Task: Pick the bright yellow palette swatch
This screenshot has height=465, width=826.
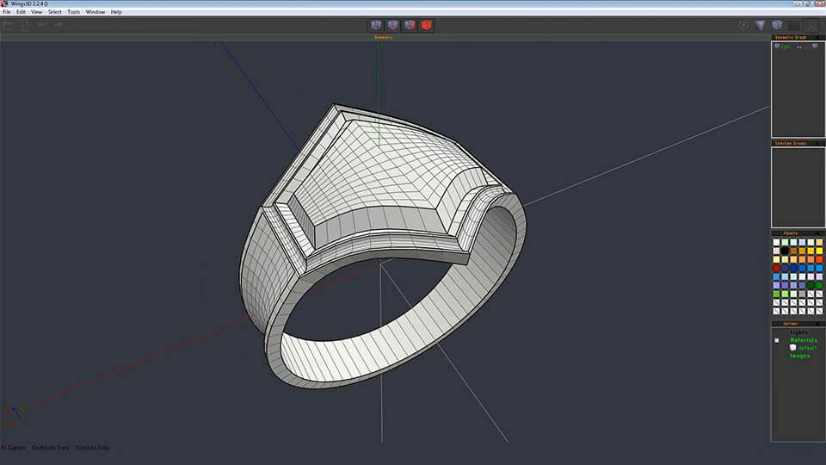Action: (819, 251)
